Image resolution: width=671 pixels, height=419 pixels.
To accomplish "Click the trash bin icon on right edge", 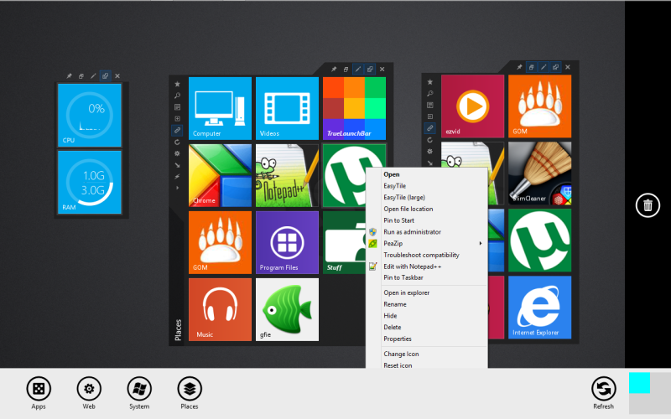I will pos(648,204).
